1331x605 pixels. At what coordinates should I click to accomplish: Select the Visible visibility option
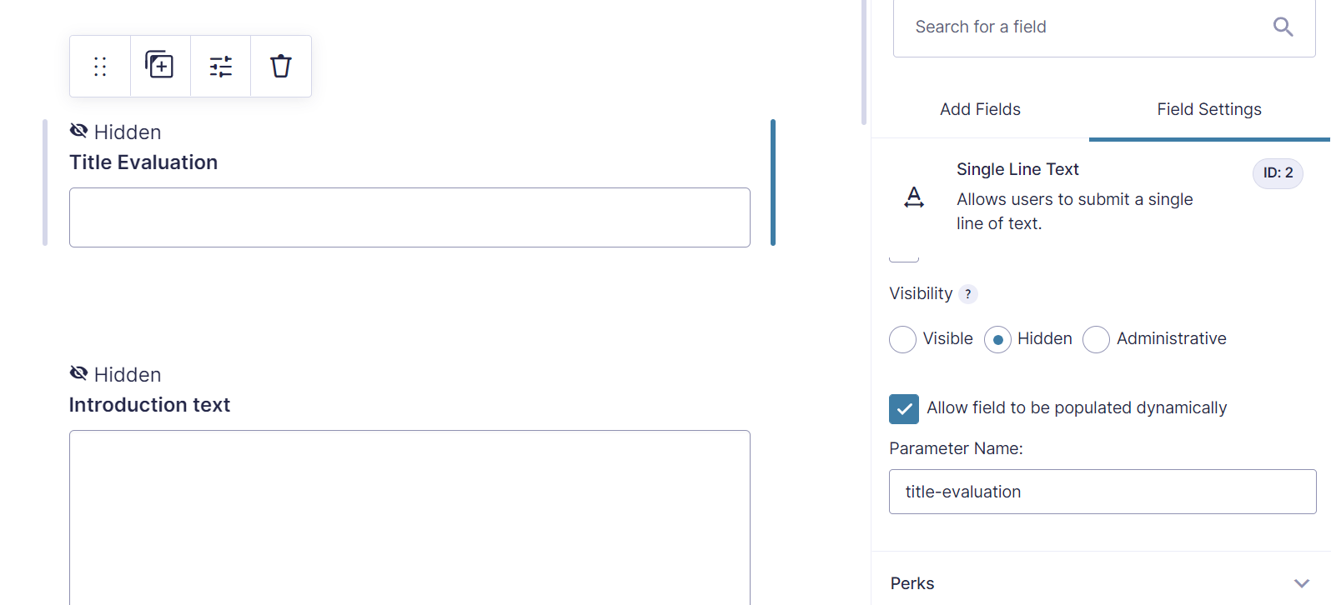point(902,339)
